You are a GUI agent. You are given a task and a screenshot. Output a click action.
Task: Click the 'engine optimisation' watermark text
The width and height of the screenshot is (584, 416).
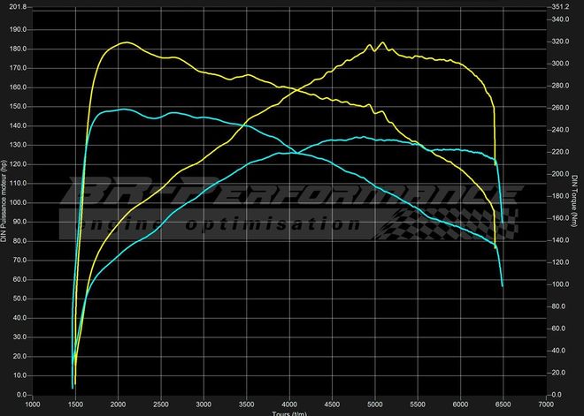pos(221,224)
